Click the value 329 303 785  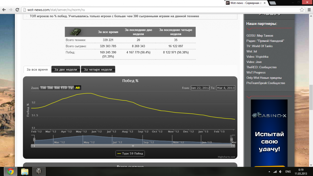point(108,46)
